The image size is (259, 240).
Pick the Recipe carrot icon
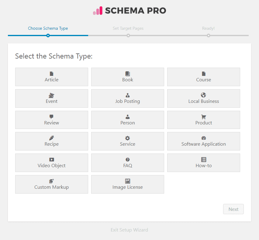51,138
